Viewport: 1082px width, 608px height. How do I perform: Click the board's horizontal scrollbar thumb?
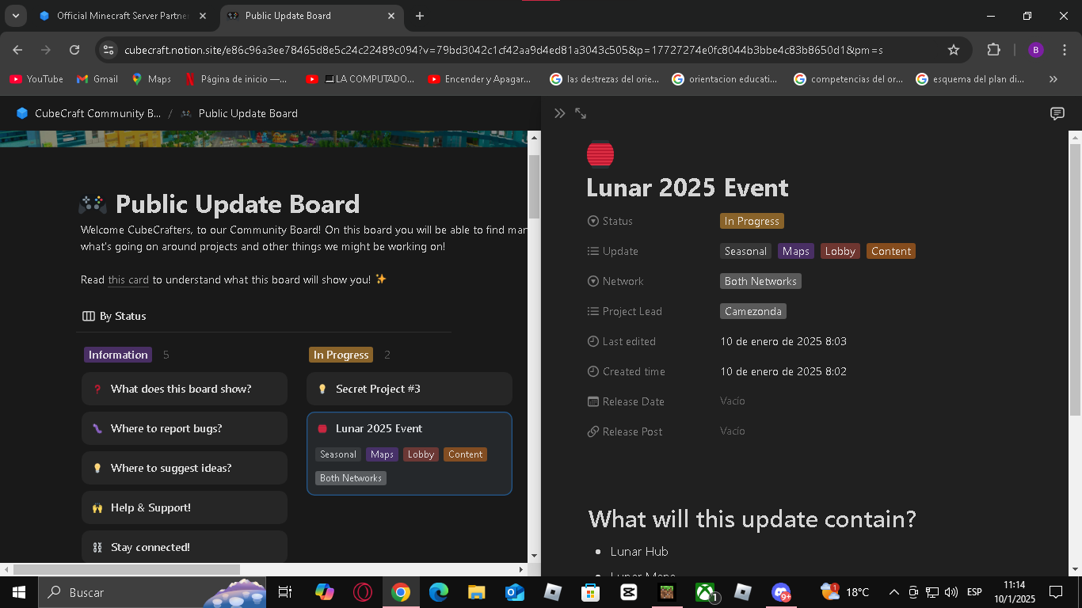coord(127,569)
